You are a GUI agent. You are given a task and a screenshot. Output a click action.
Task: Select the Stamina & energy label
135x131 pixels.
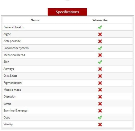click(x=15, y=110)
